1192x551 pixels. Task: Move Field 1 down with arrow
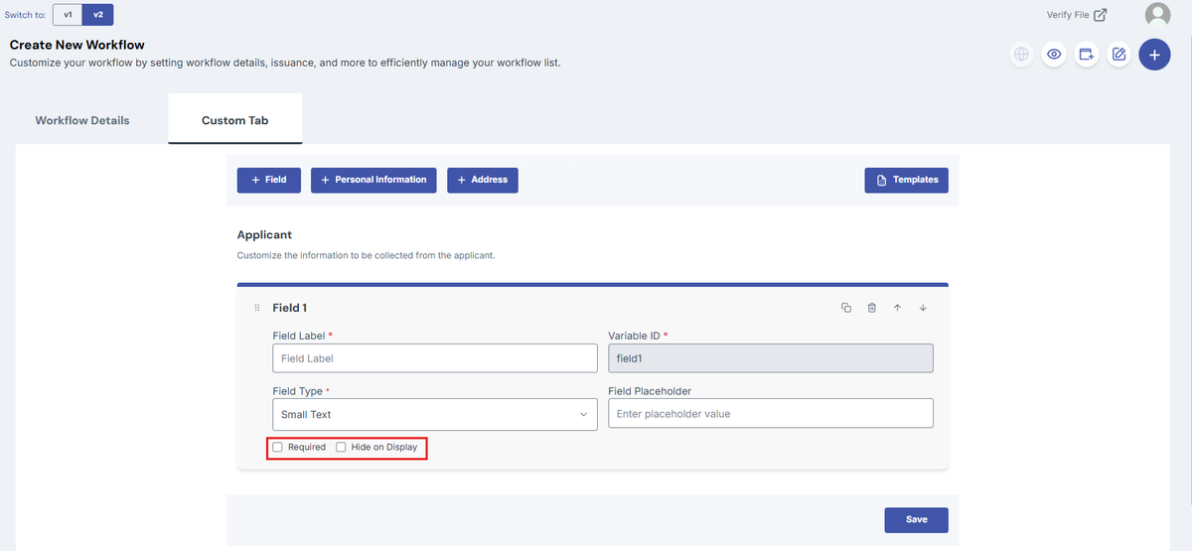coord(923,308)
